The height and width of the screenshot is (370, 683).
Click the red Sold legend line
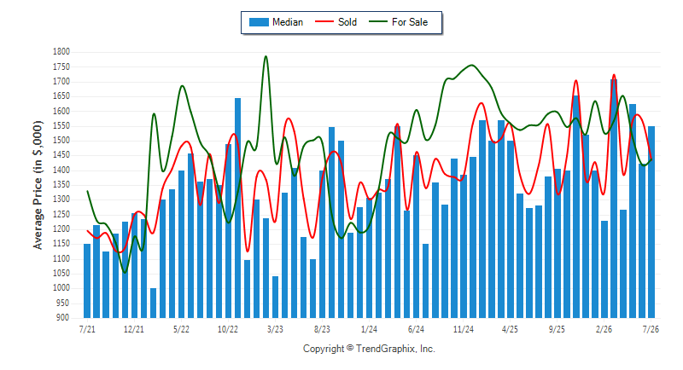(324, 21)
